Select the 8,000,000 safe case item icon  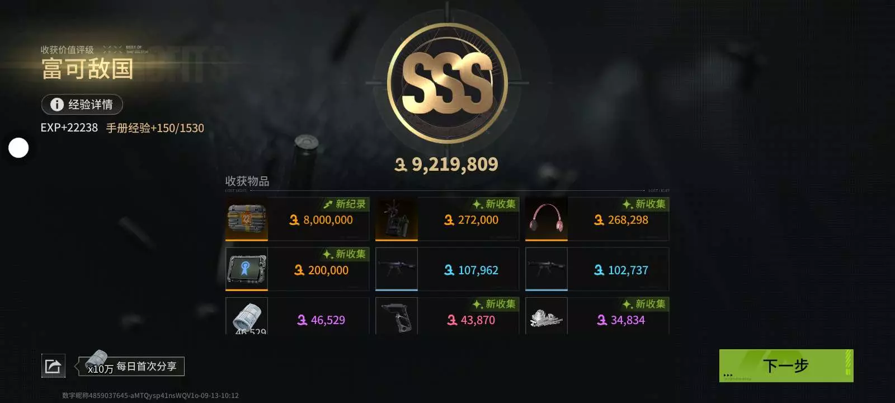[247, 219]
